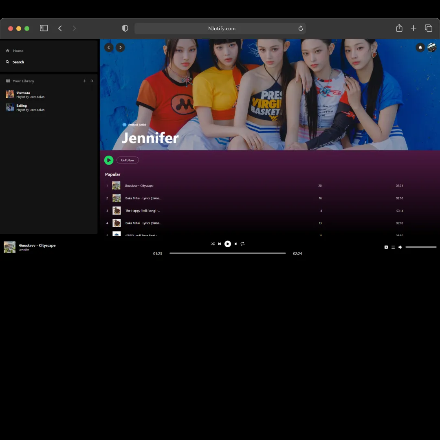The height and width of the screenshot is (440, 440).
Task: Mute with the speaker icon
Action: coord(400,247)
